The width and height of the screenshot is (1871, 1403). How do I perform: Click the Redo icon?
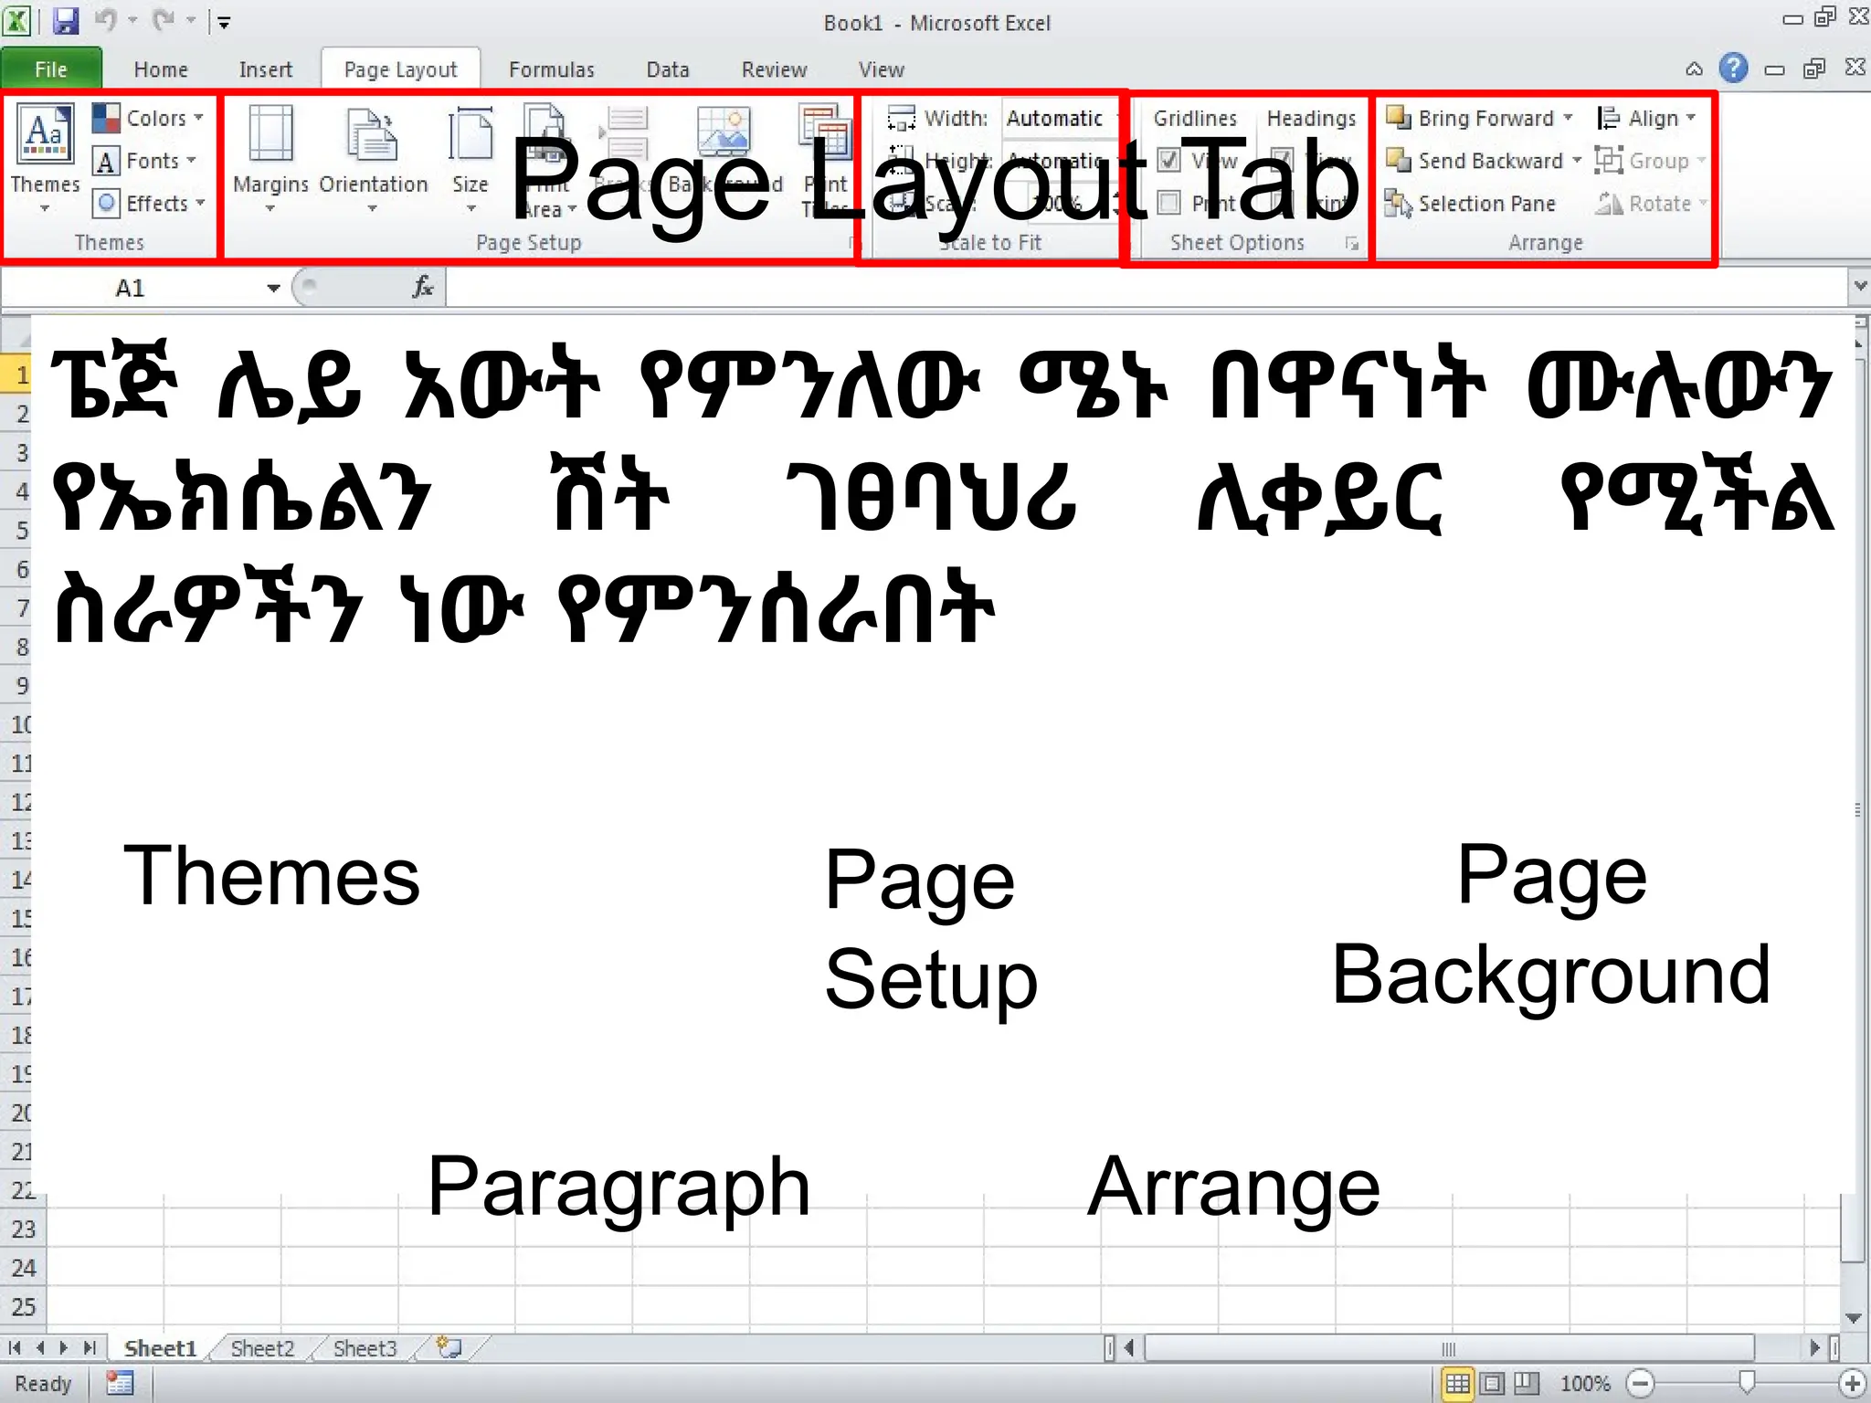[163, 20]
